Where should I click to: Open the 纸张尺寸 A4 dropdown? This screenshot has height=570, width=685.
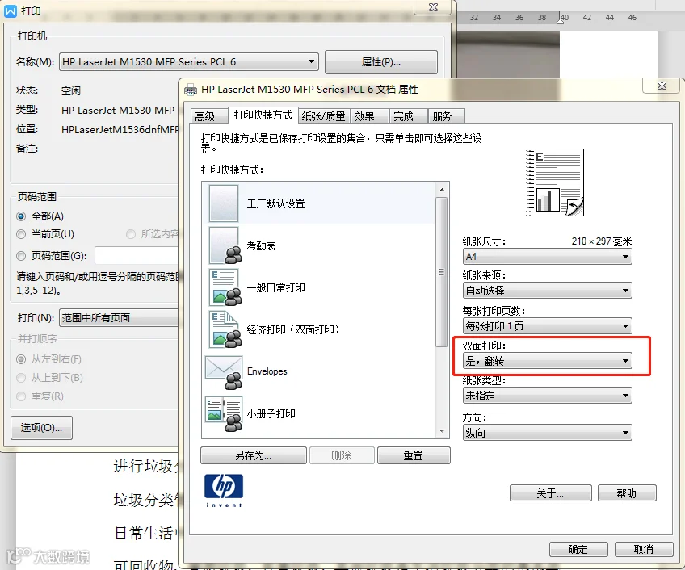[547, 257]
